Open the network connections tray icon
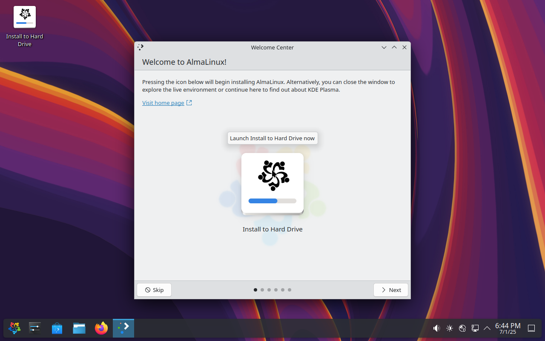545x341 pixels. coord(475,328)
